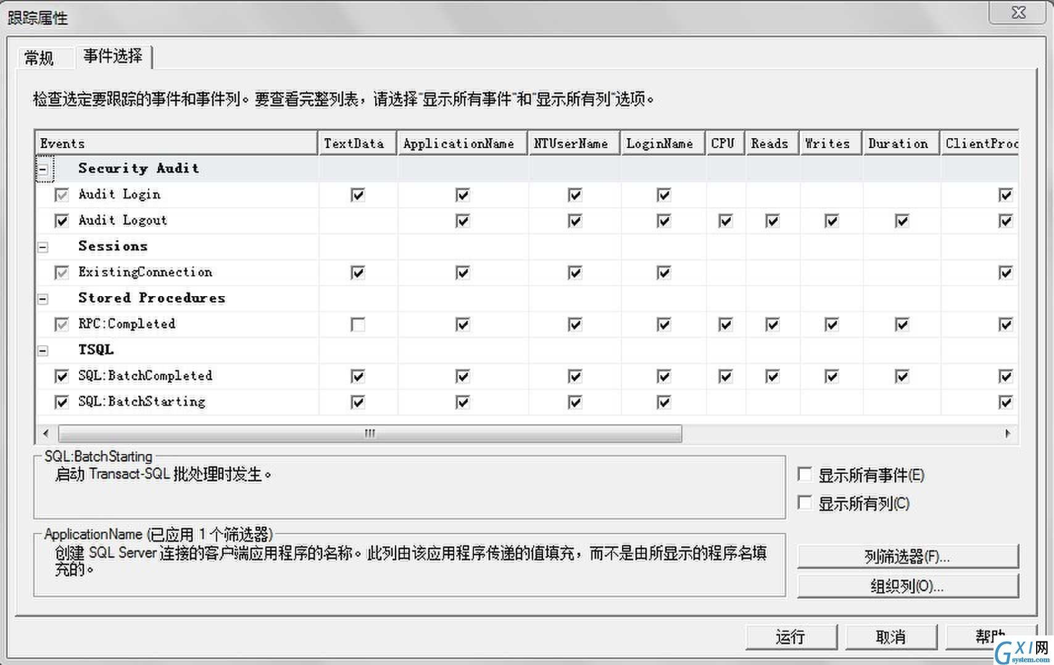
Task: Select the 事件选择 tab
Action: coord(113,56)
